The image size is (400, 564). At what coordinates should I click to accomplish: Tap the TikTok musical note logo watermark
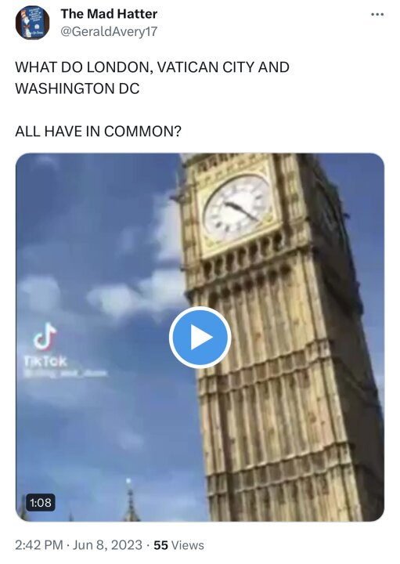pyautogui.click(x=45, y=337)
